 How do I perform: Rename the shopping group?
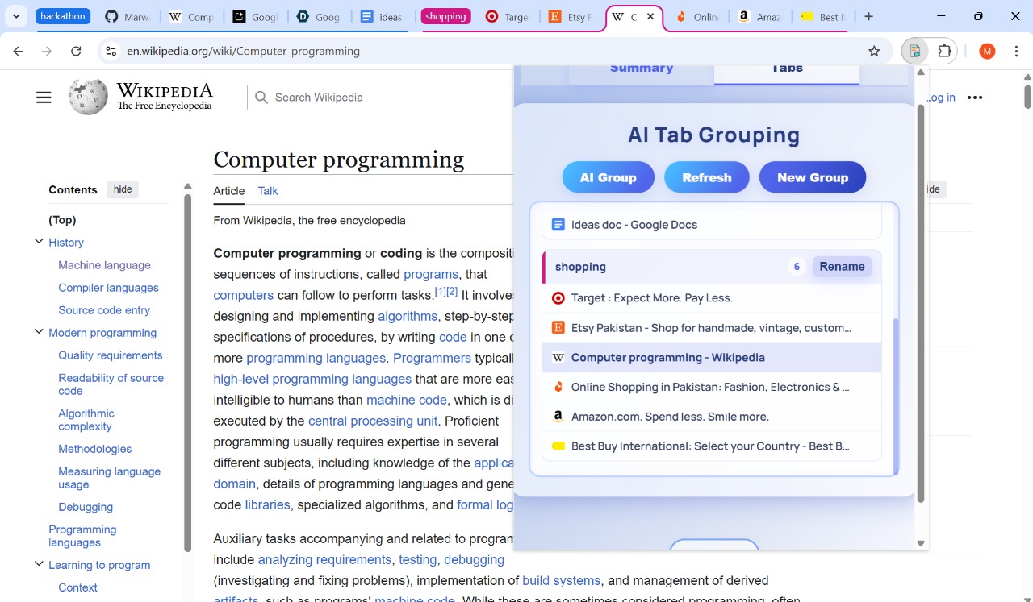(842, 267)
